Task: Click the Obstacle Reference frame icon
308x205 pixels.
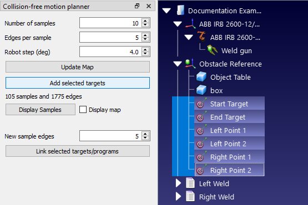Action: coord(190,63)
